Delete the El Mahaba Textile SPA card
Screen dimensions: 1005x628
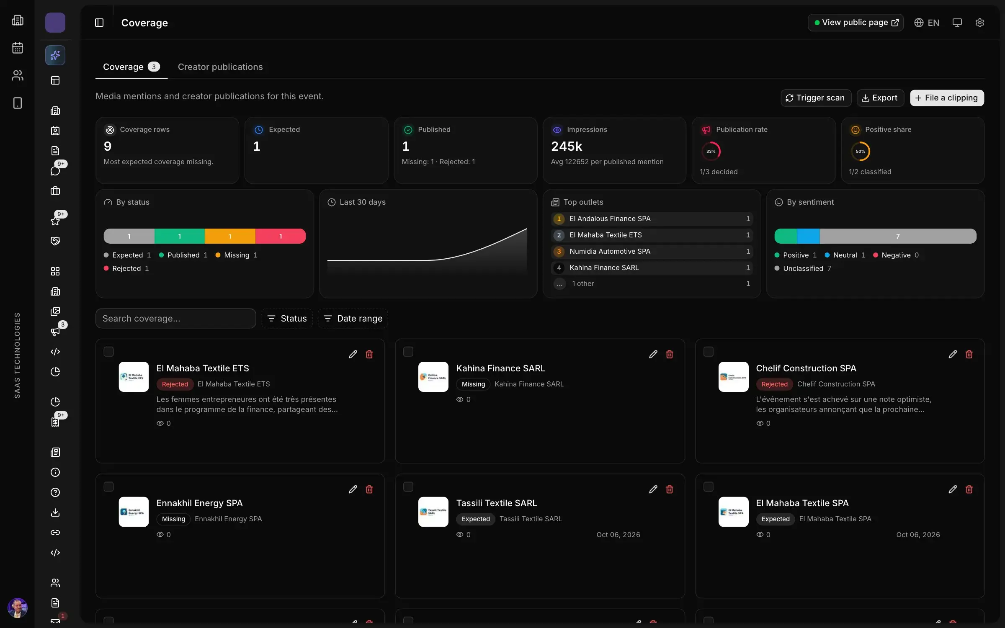pyautogui.click(x=969, y=489)
